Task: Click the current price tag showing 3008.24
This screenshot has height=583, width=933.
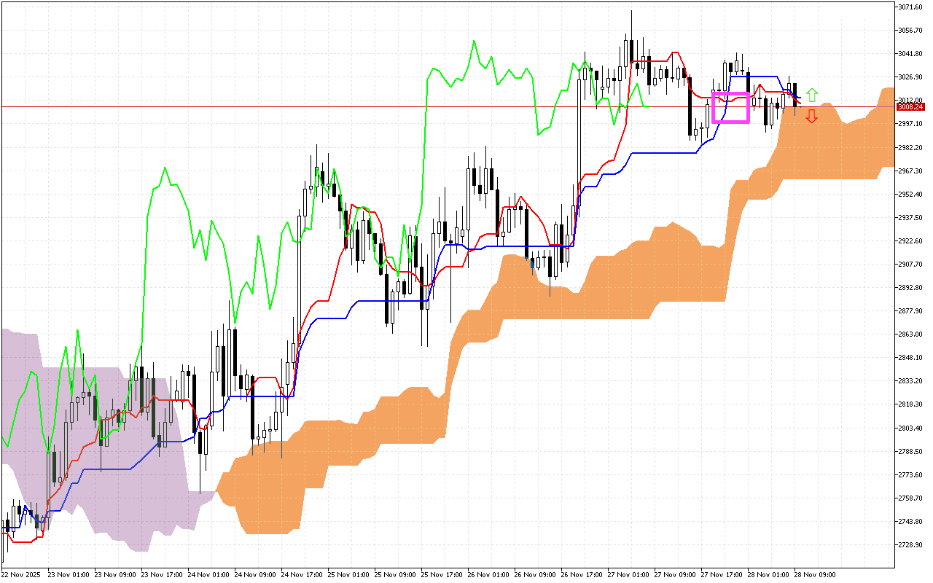Action: (910, 106)
